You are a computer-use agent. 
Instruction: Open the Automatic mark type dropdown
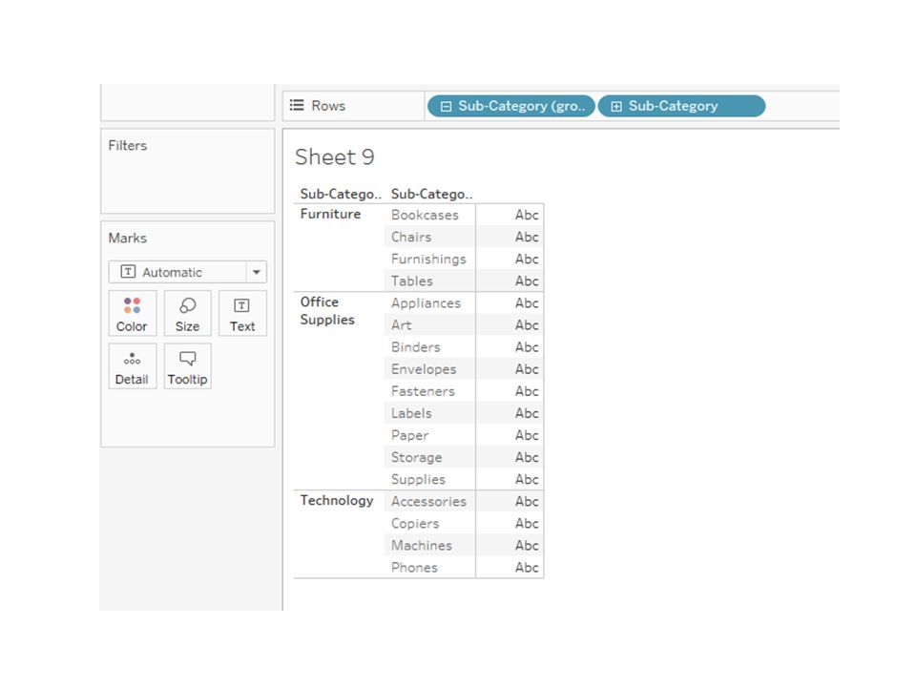pyautogui.click(x=188, y=272)
